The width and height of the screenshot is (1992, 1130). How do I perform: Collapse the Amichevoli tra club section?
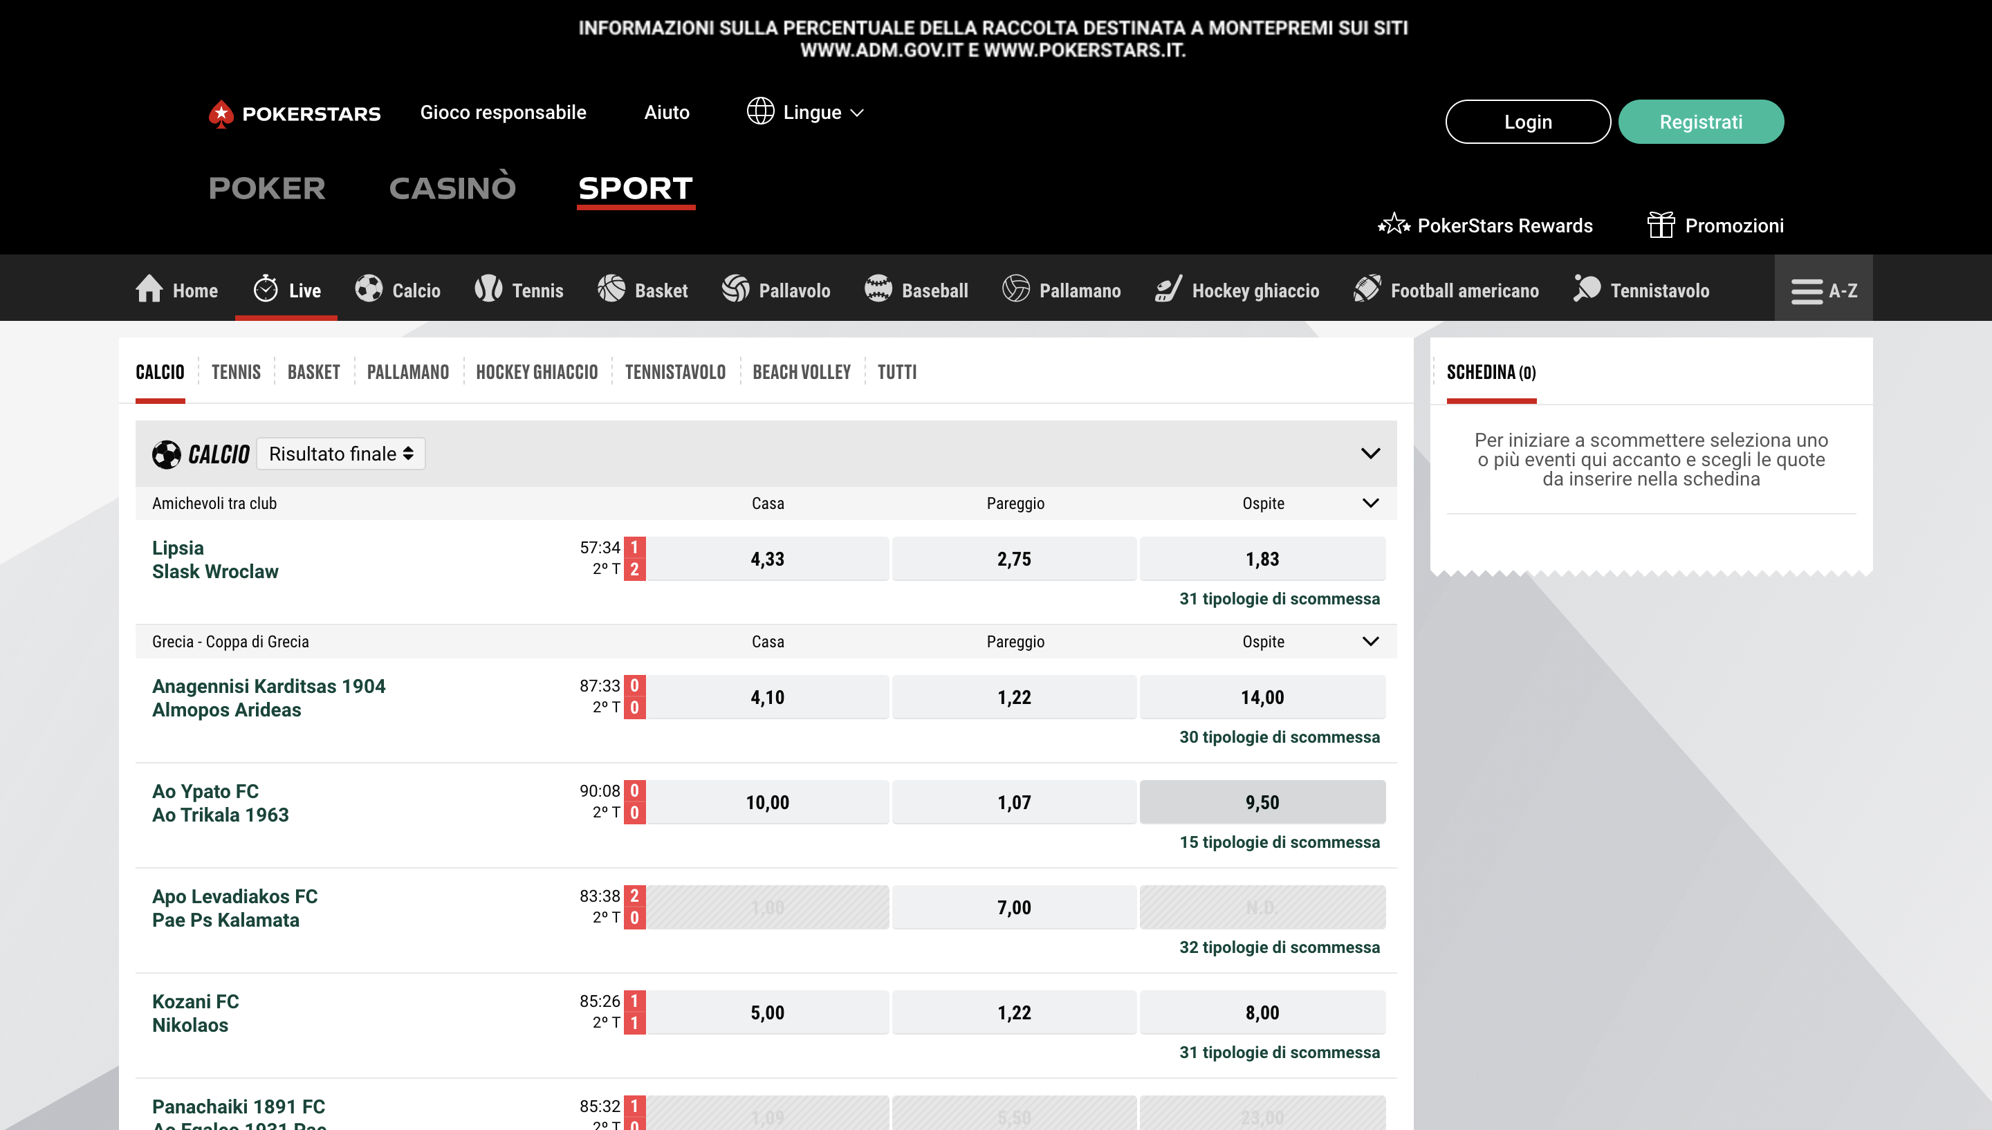[1369, 503]
